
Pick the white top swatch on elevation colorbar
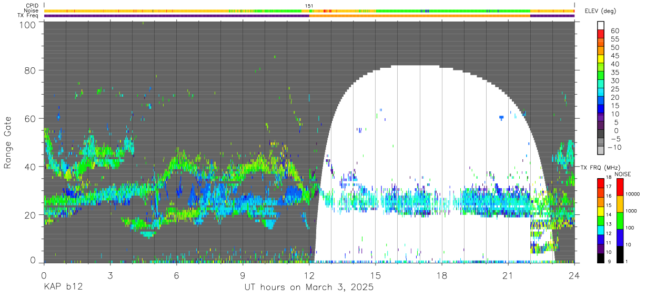coord(601,26)
